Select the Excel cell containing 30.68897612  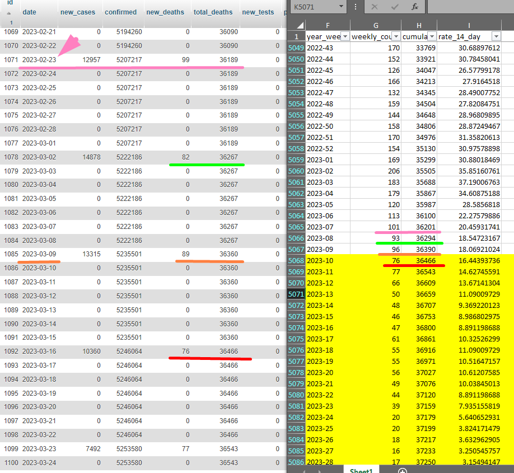469,48
